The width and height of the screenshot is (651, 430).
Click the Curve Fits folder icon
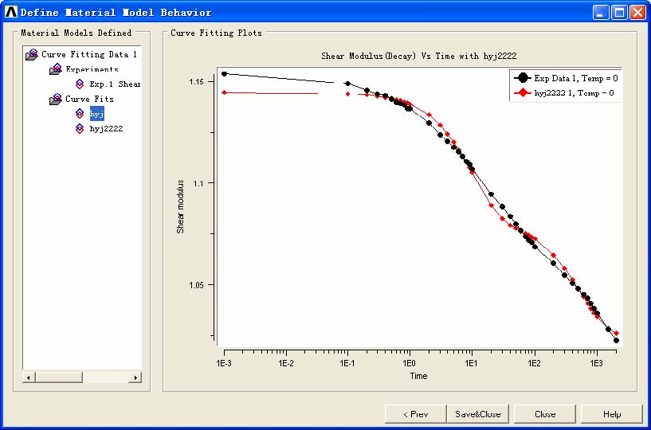pyautogui.click(x=56, y=100)
